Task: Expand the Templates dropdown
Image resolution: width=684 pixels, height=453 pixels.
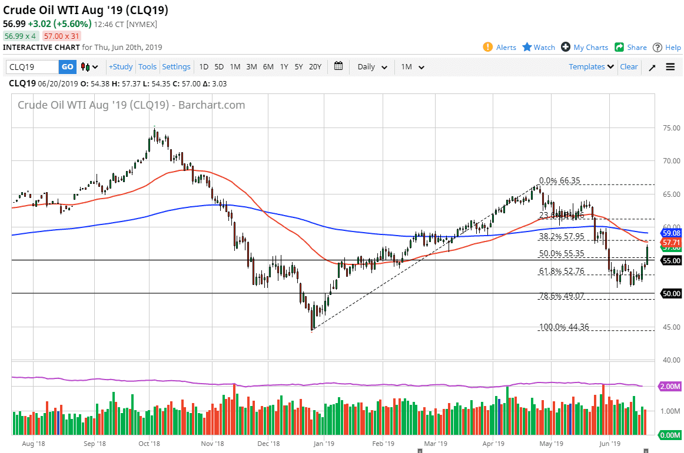Action: click(x=590, y=67)
